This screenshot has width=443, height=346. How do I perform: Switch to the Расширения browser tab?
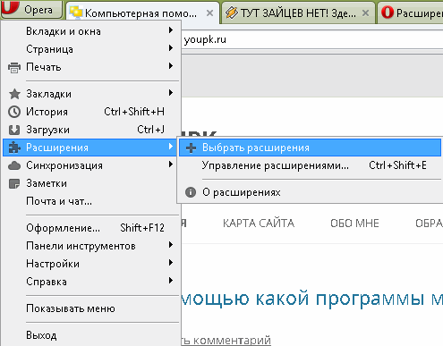411,13
